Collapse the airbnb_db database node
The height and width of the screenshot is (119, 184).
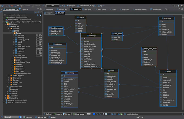[x=7, y=26]
